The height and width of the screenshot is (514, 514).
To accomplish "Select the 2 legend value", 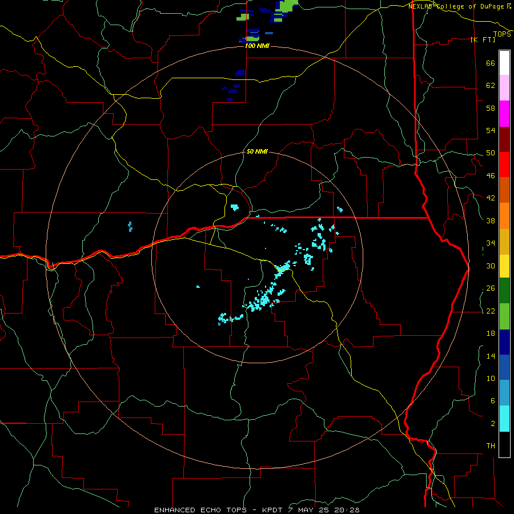I will [492, 424].
